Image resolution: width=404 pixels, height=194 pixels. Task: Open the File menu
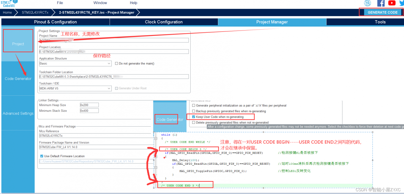point(60,3)
